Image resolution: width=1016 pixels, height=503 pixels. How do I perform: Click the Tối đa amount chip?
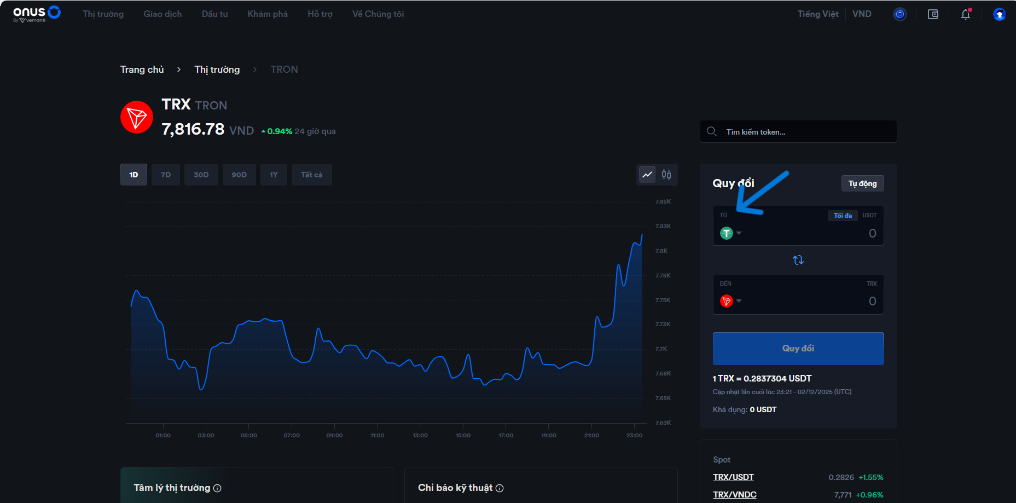pyautogui.click(x=842, y=215)
